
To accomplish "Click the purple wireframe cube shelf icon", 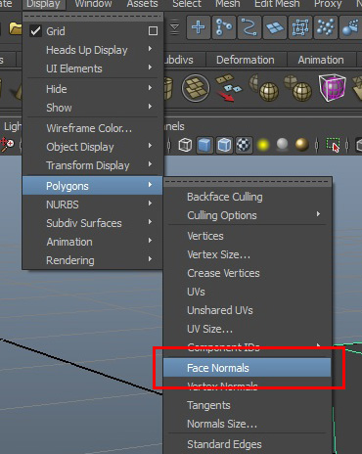I will [x=332, y=88].
